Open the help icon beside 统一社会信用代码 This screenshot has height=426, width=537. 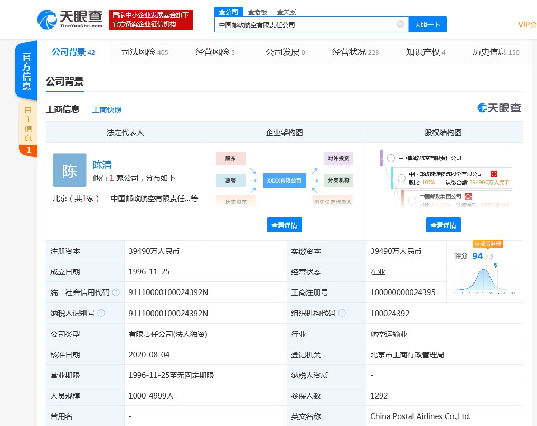tap(116, 292)
